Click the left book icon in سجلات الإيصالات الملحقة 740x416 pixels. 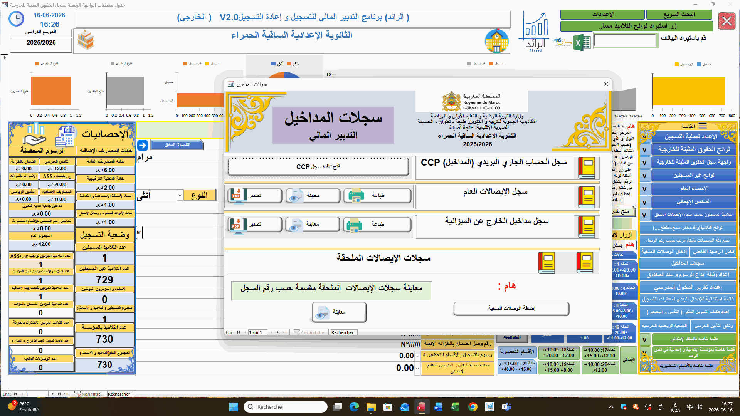pos(547,263)
